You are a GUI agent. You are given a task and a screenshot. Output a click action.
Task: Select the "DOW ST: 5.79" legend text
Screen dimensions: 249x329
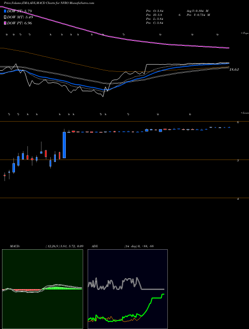tap(19, 11)
